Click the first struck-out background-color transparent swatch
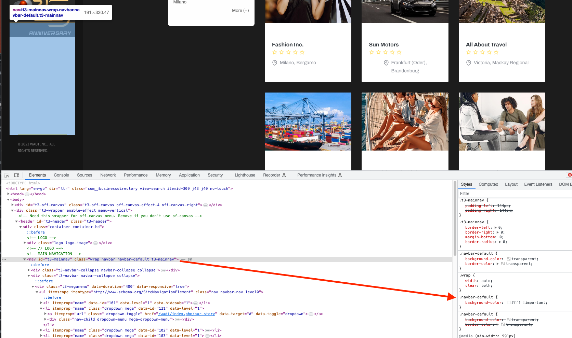 tap(509, 259)
